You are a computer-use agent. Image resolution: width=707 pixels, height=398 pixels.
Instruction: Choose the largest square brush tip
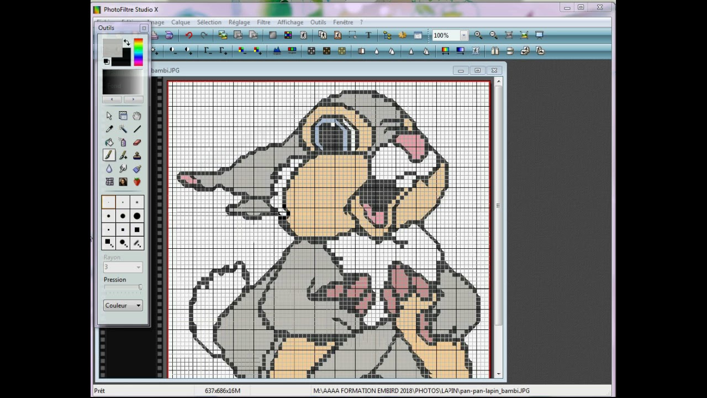(x=136, y=229)
